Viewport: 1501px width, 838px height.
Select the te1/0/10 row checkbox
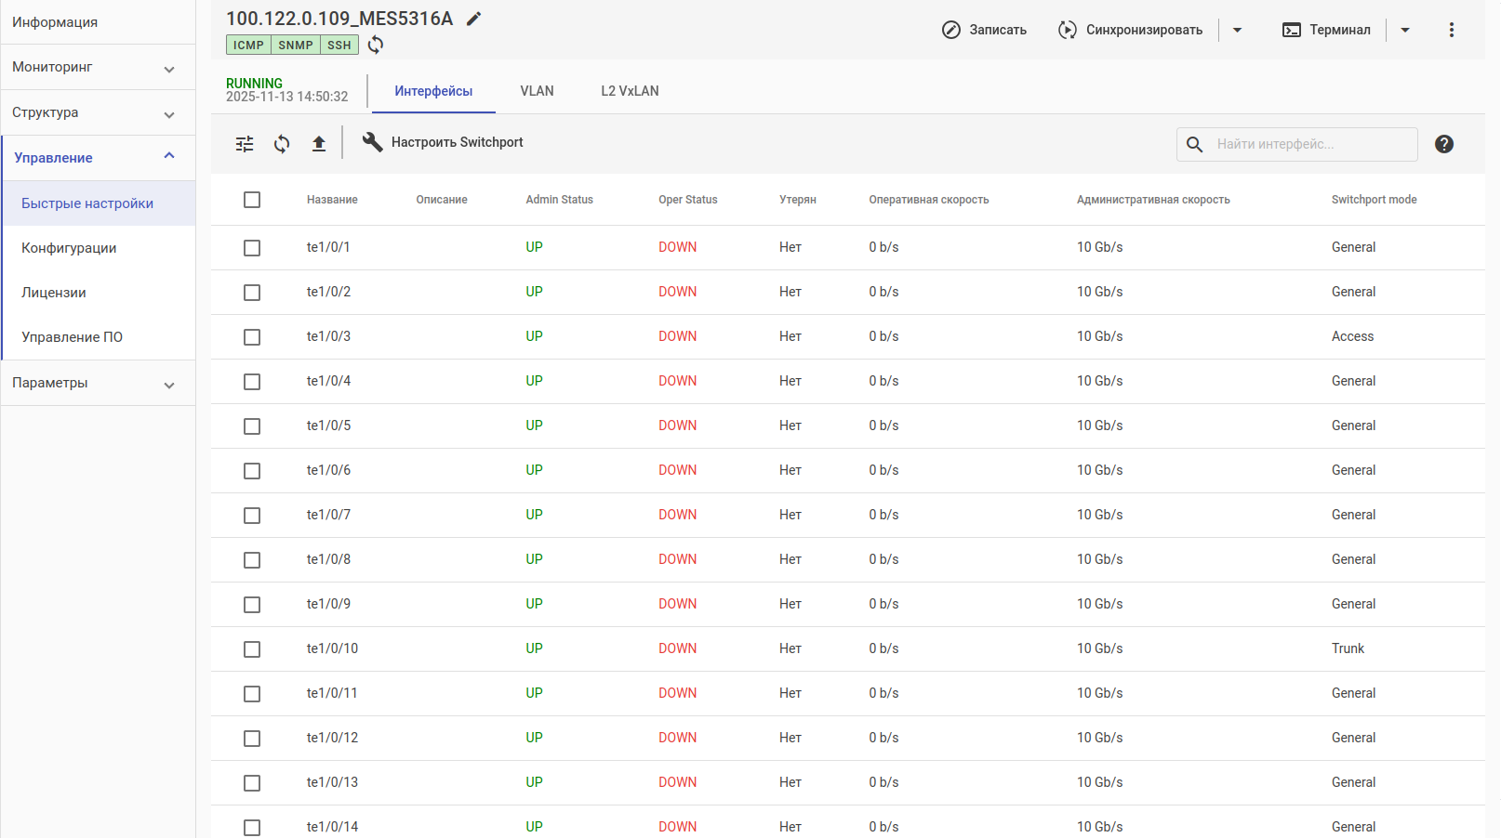pos(252,649)
